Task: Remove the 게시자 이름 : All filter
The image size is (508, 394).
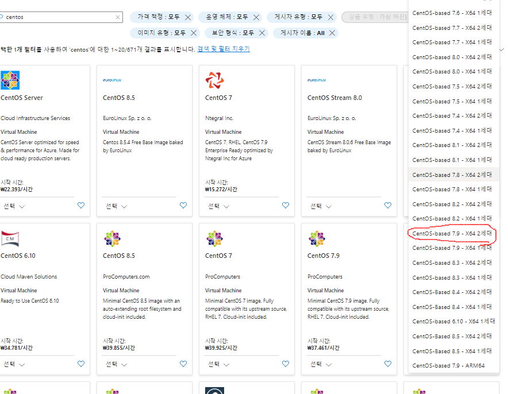Action: click(x=332, y=33)
